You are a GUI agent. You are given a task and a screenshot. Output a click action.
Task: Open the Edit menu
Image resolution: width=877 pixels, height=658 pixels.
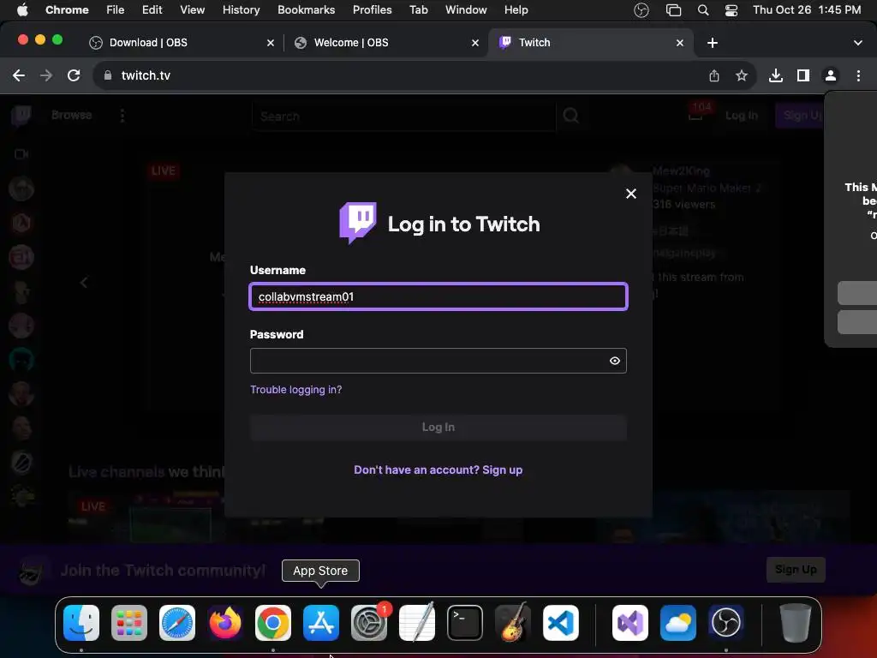point(152,10)
